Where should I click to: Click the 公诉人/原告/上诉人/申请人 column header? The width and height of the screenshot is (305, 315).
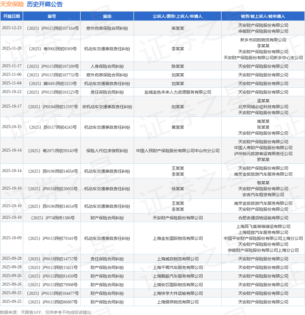coord(177,16)
